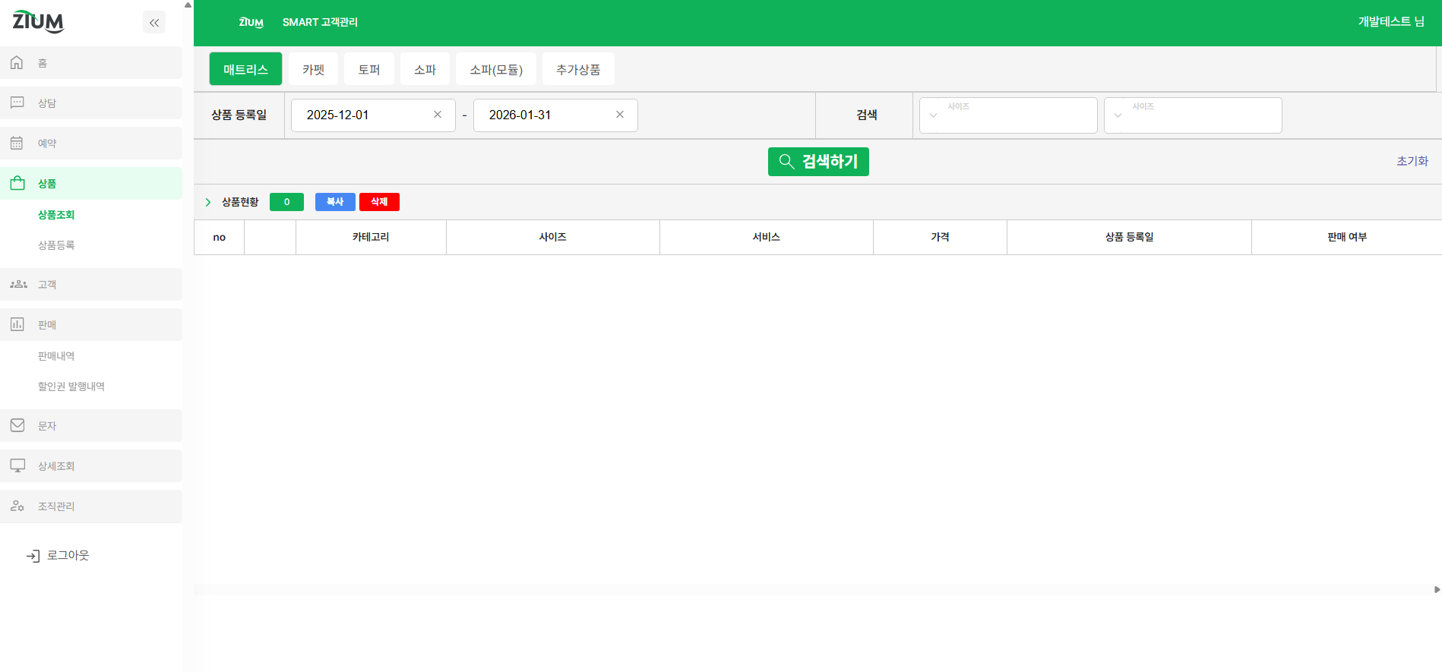Open the 고객 people icon
The height and width of the screenshot is (672, 1442).
tap(18, 284)
